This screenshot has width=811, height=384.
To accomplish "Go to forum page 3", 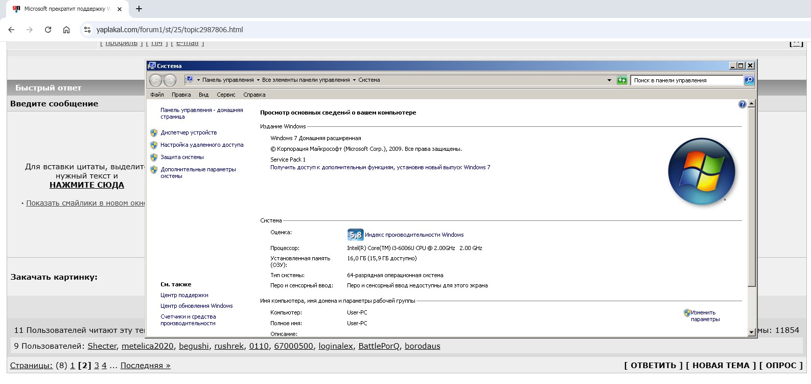I will (96, 366).
